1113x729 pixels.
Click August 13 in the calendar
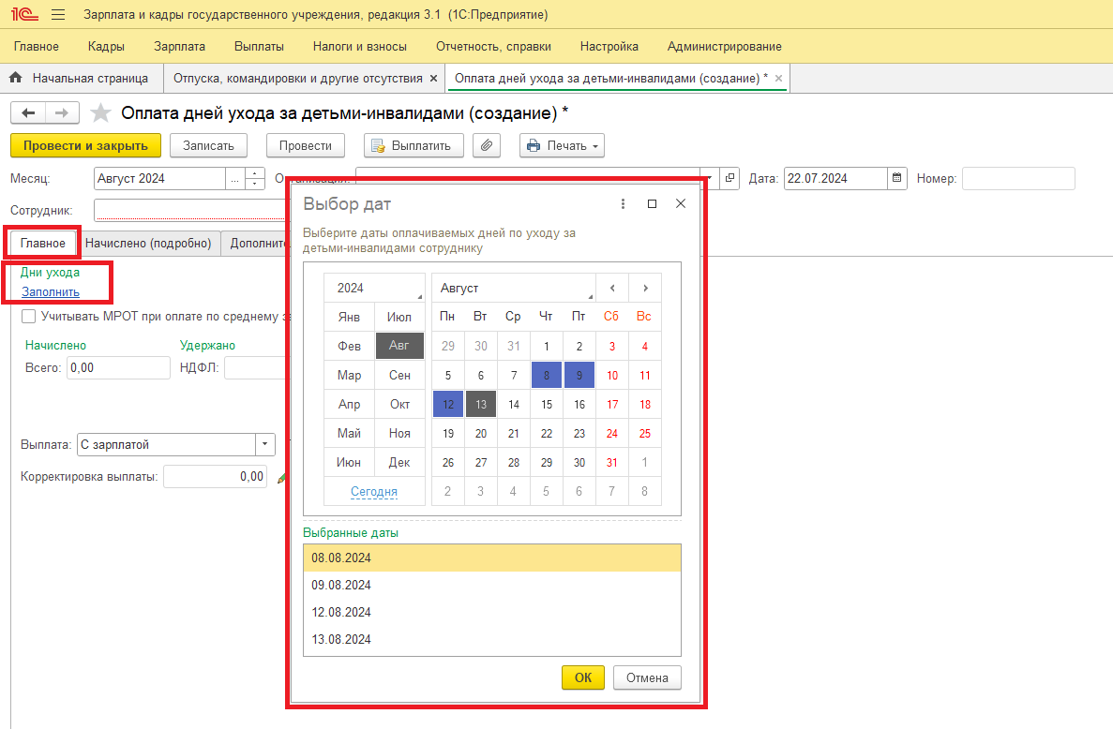[x=480, y=404]
